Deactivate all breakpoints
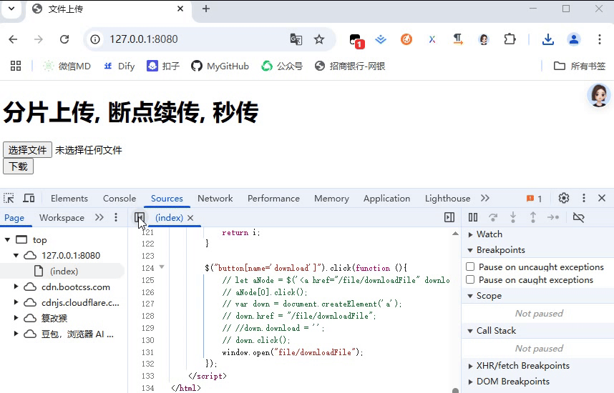The height and width of the screenshot is (393, 614). 578,217
